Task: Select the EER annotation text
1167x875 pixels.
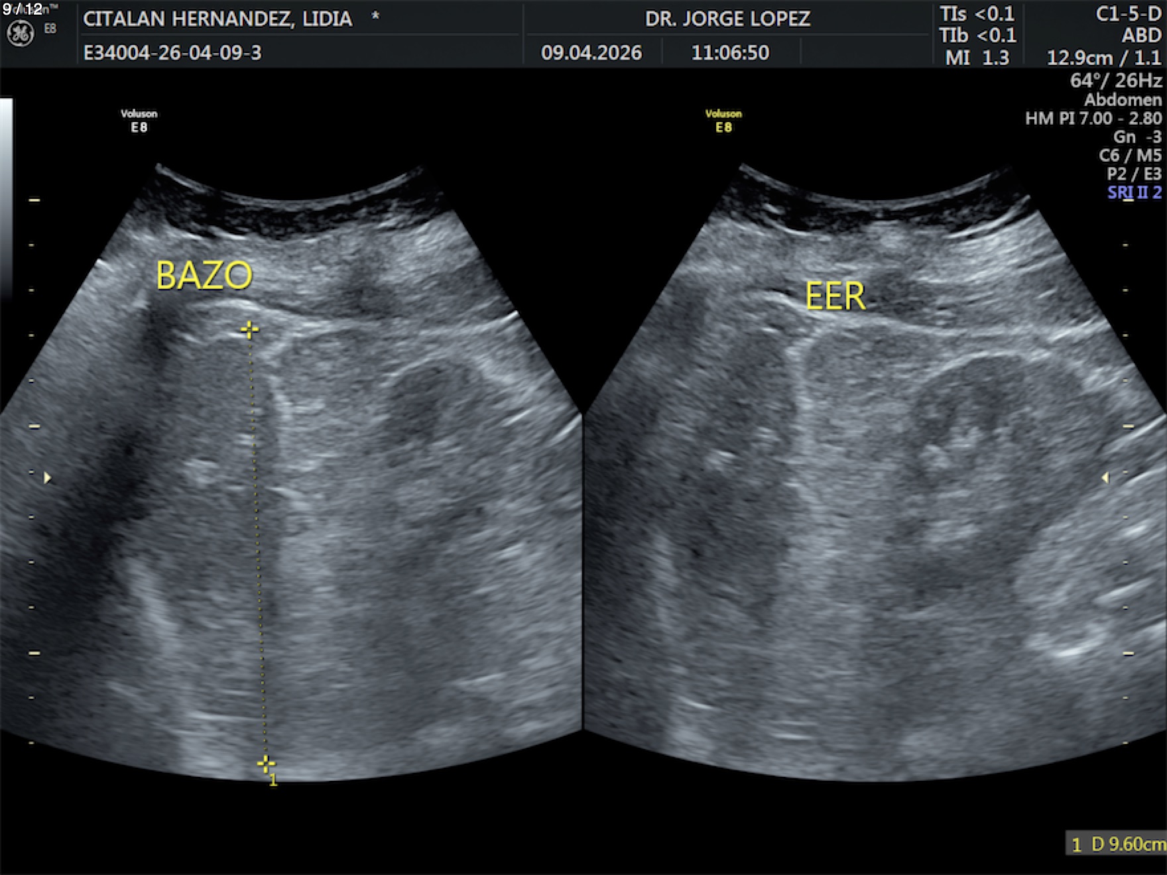Action: tap(835, 296)
